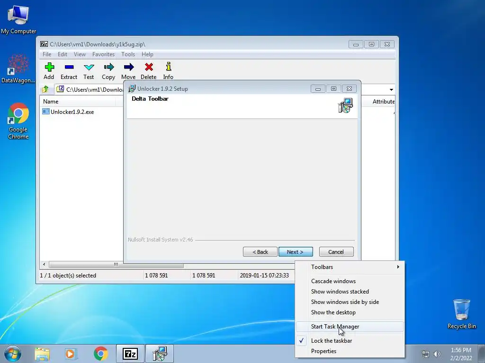Viewport: 485px width, 363px height.
Task: Choose Cascade windows
Action: (350, 281)
